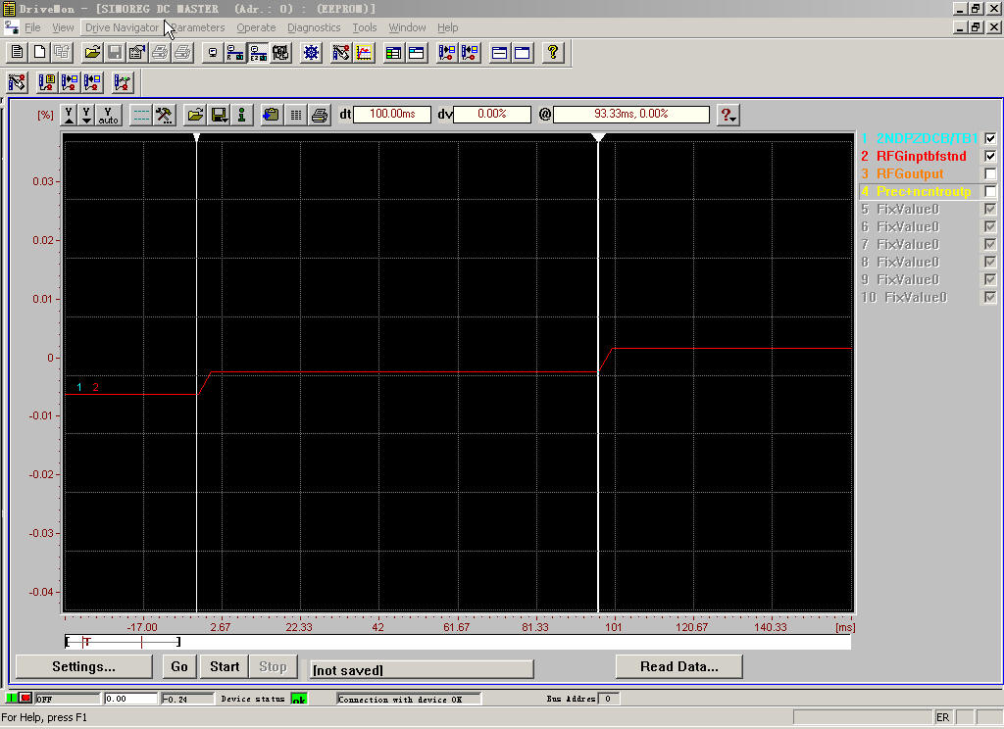Open the trace chart icon in main toolbar

(x=365, y=53)
